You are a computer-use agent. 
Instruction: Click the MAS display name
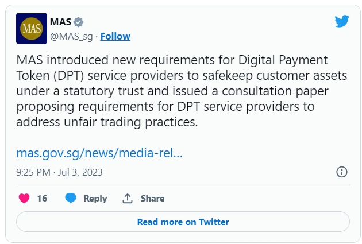[x=60, y=22]
